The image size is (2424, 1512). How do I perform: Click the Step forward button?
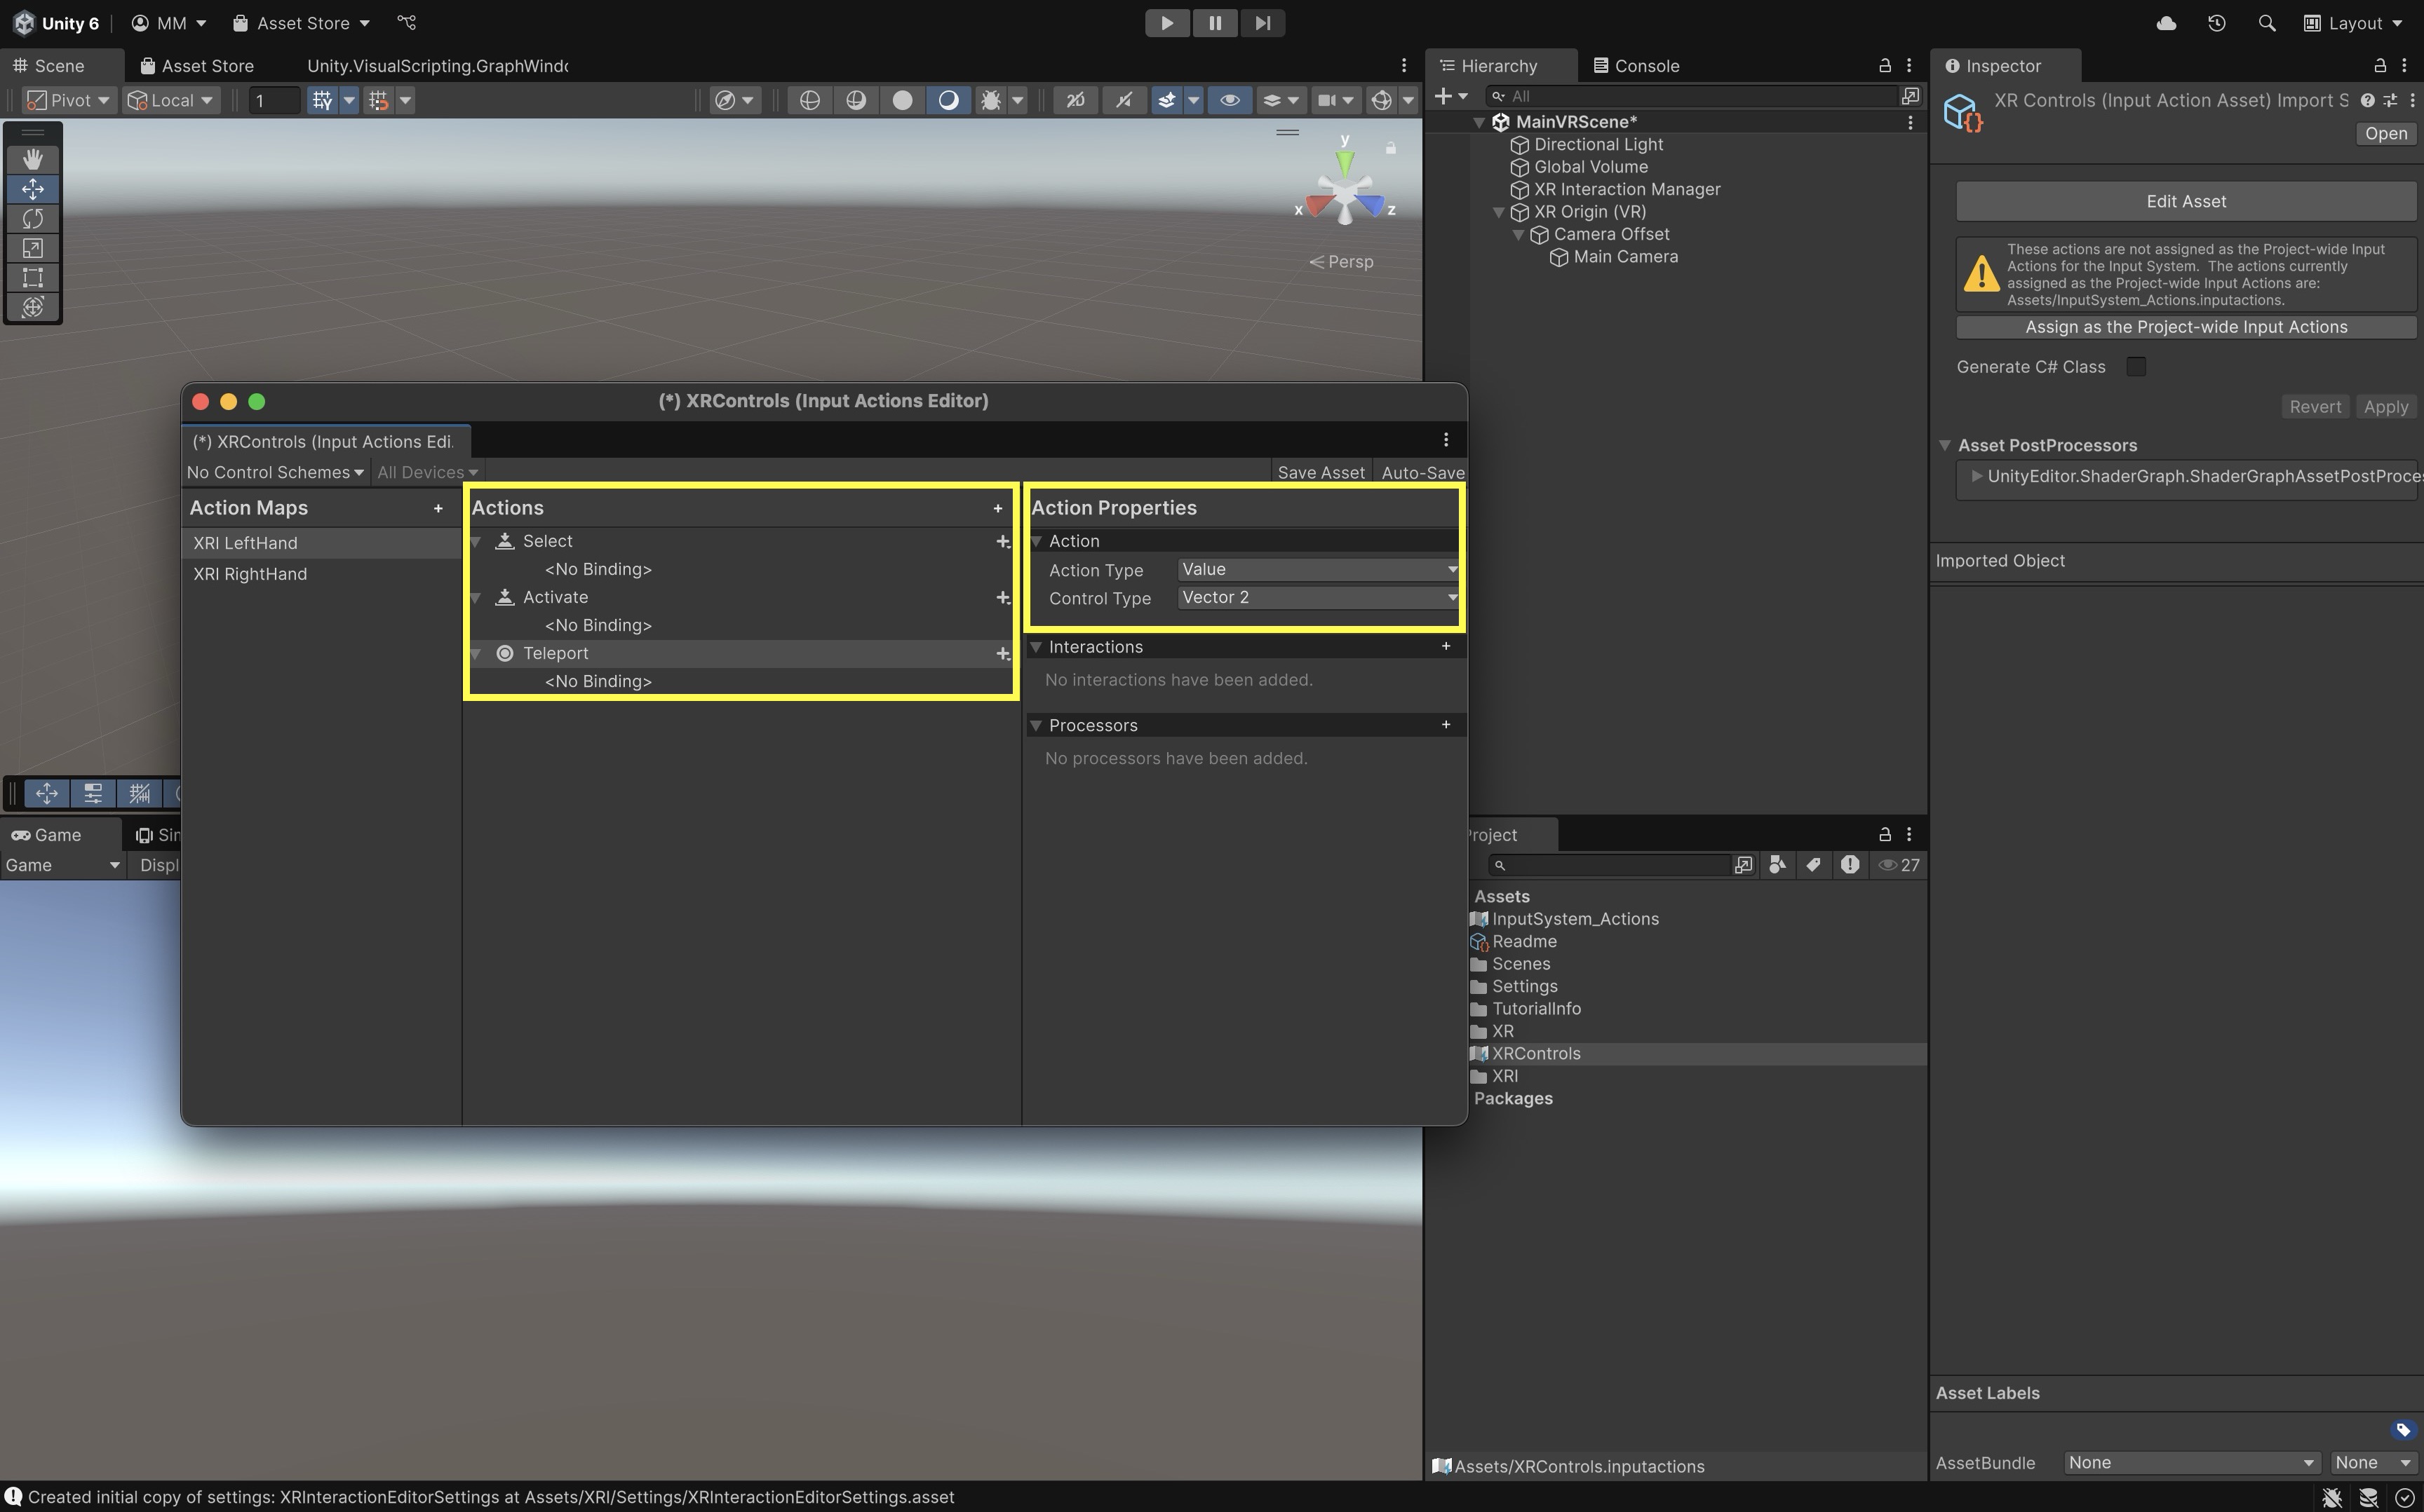pyautogui.click(x=1262, y=23)
